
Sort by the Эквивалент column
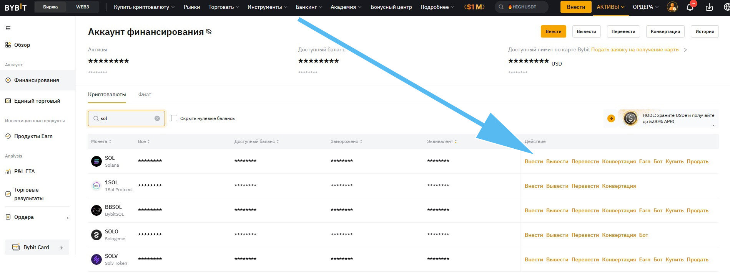(442, 141)
